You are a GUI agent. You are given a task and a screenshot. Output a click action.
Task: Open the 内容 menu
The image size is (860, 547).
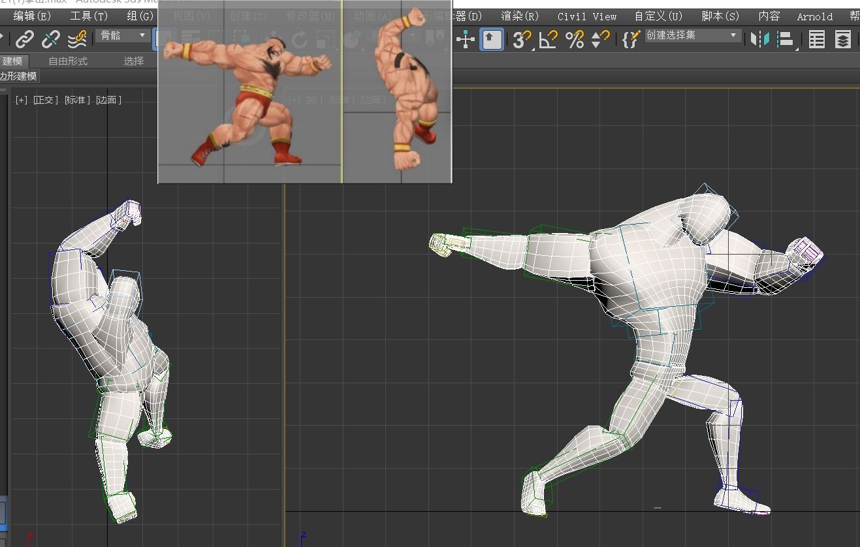769,16
